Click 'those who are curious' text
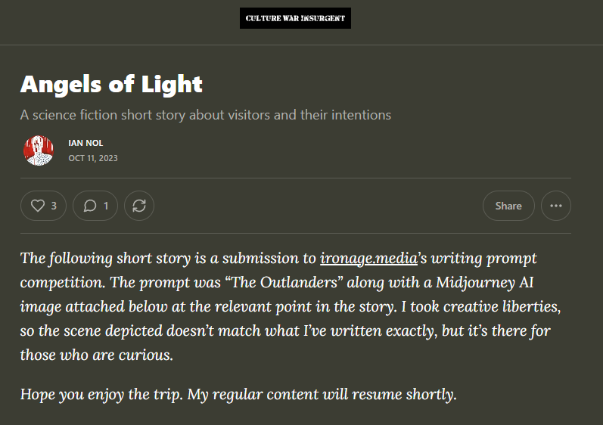Viewport: 603px width, 425px height. pyautogui.click(x=97, y=355)
